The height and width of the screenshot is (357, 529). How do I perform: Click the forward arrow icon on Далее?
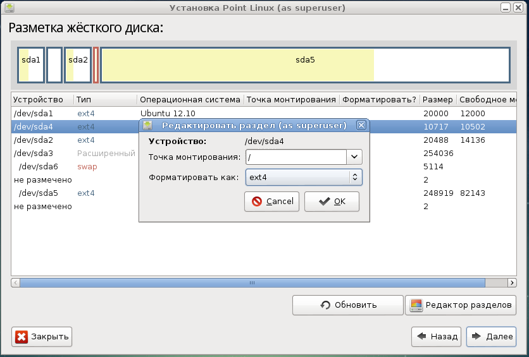(x=476, y=336)
